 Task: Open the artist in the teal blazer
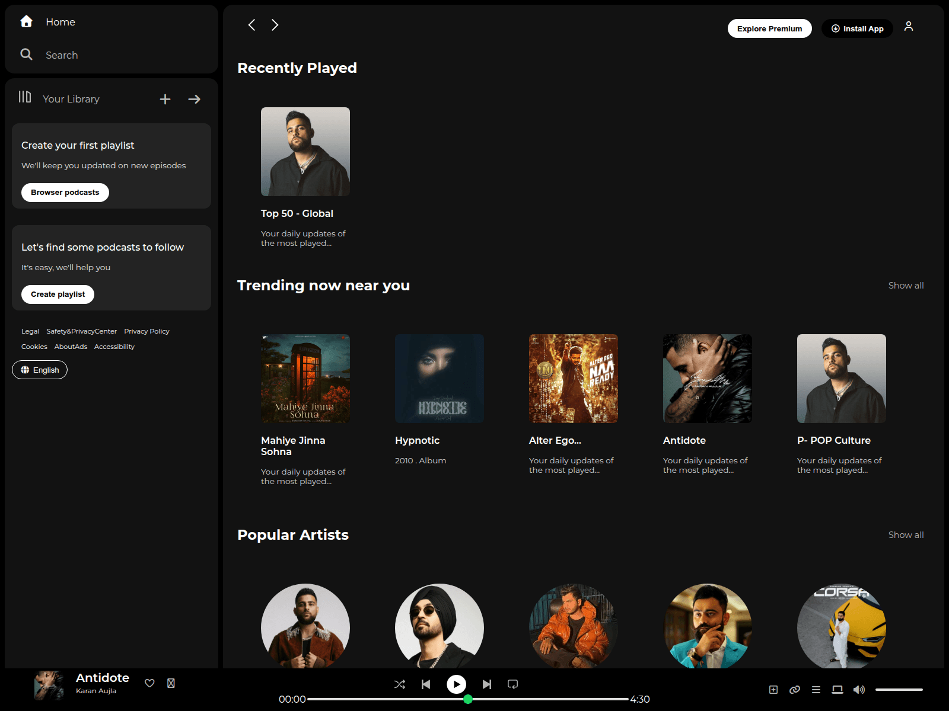(708, 626)
